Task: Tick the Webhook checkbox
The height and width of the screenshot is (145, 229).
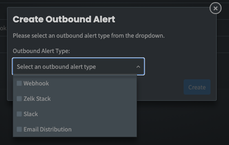Action: click(19, 83)
